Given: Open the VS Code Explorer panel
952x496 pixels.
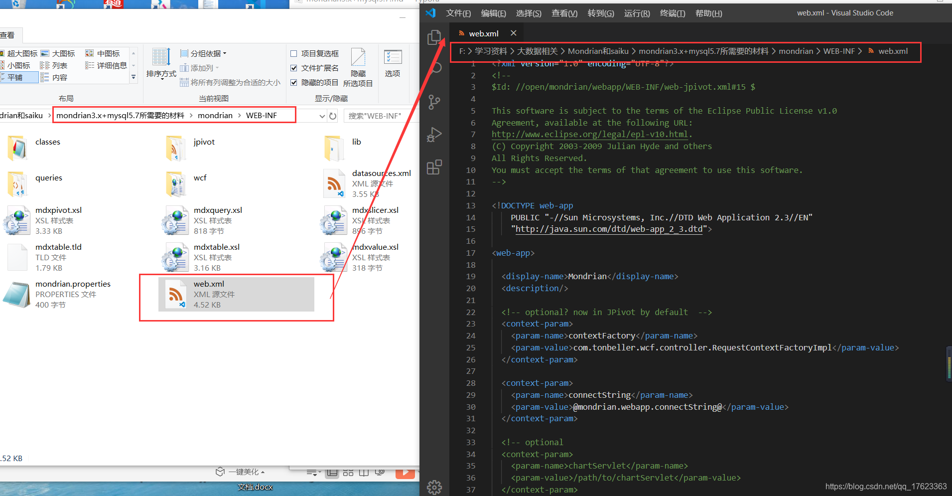Looking at the screenshot, I should 434,37.
